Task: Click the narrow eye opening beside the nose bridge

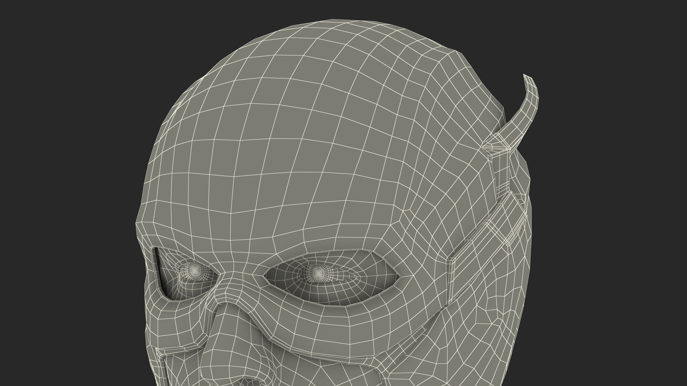Action: 186,273
